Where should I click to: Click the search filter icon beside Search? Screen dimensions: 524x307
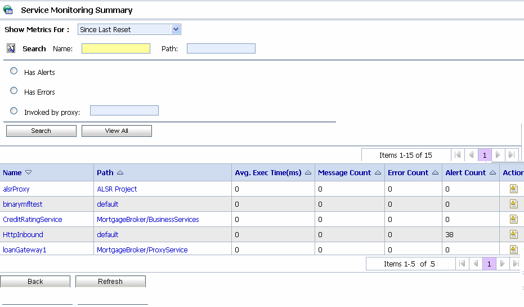(x=11, y=48)
